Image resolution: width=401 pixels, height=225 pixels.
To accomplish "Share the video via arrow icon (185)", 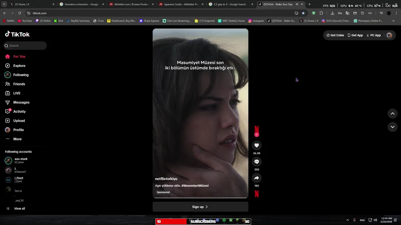I will [257, 178].
